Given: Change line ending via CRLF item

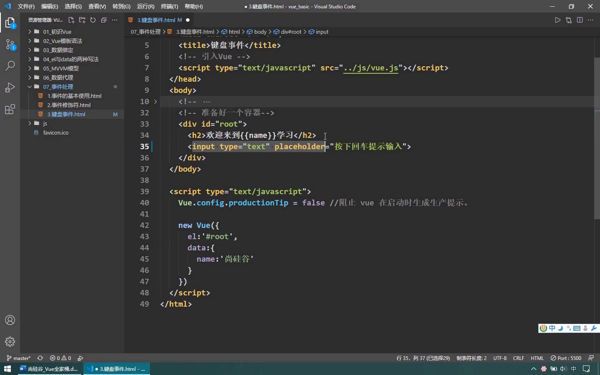Looking at the screenshot, I should [519, 358].
